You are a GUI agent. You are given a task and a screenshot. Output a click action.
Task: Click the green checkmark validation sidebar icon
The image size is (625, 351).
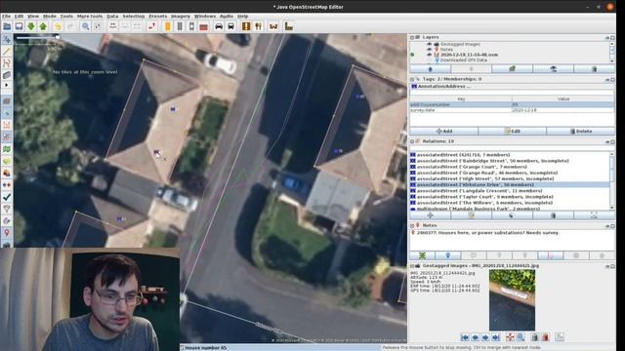7,197
